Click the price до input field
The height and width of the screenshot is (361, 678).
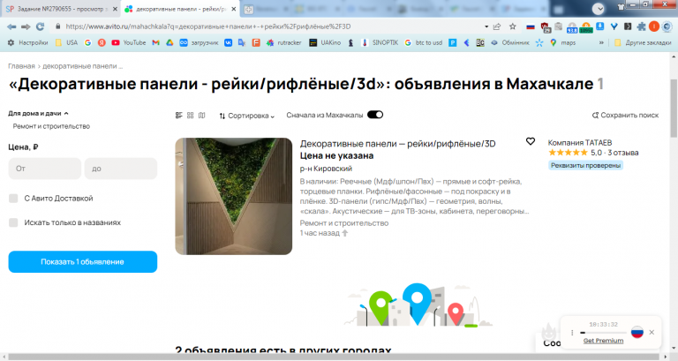click(121, 169)
